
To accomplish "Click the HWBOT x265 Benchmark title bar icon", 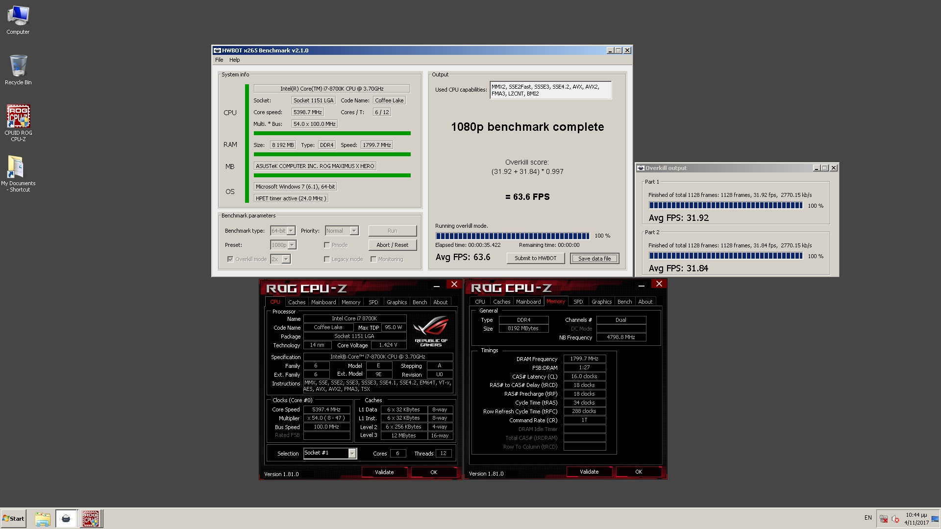I will (217, 50).
